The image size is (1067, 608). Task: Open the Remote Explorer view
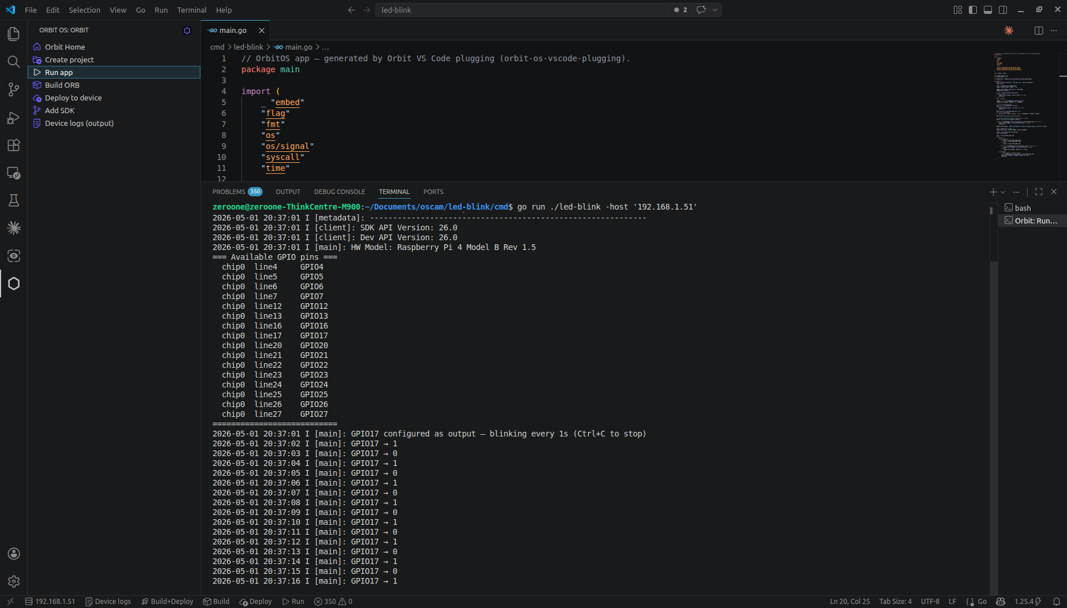pos(13,173)
